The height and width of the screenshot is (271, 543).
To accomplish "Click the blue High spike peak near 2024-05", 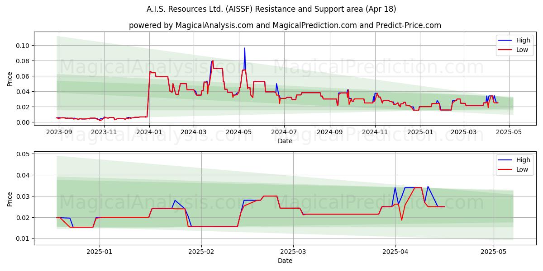I will (x=245, y=48).
